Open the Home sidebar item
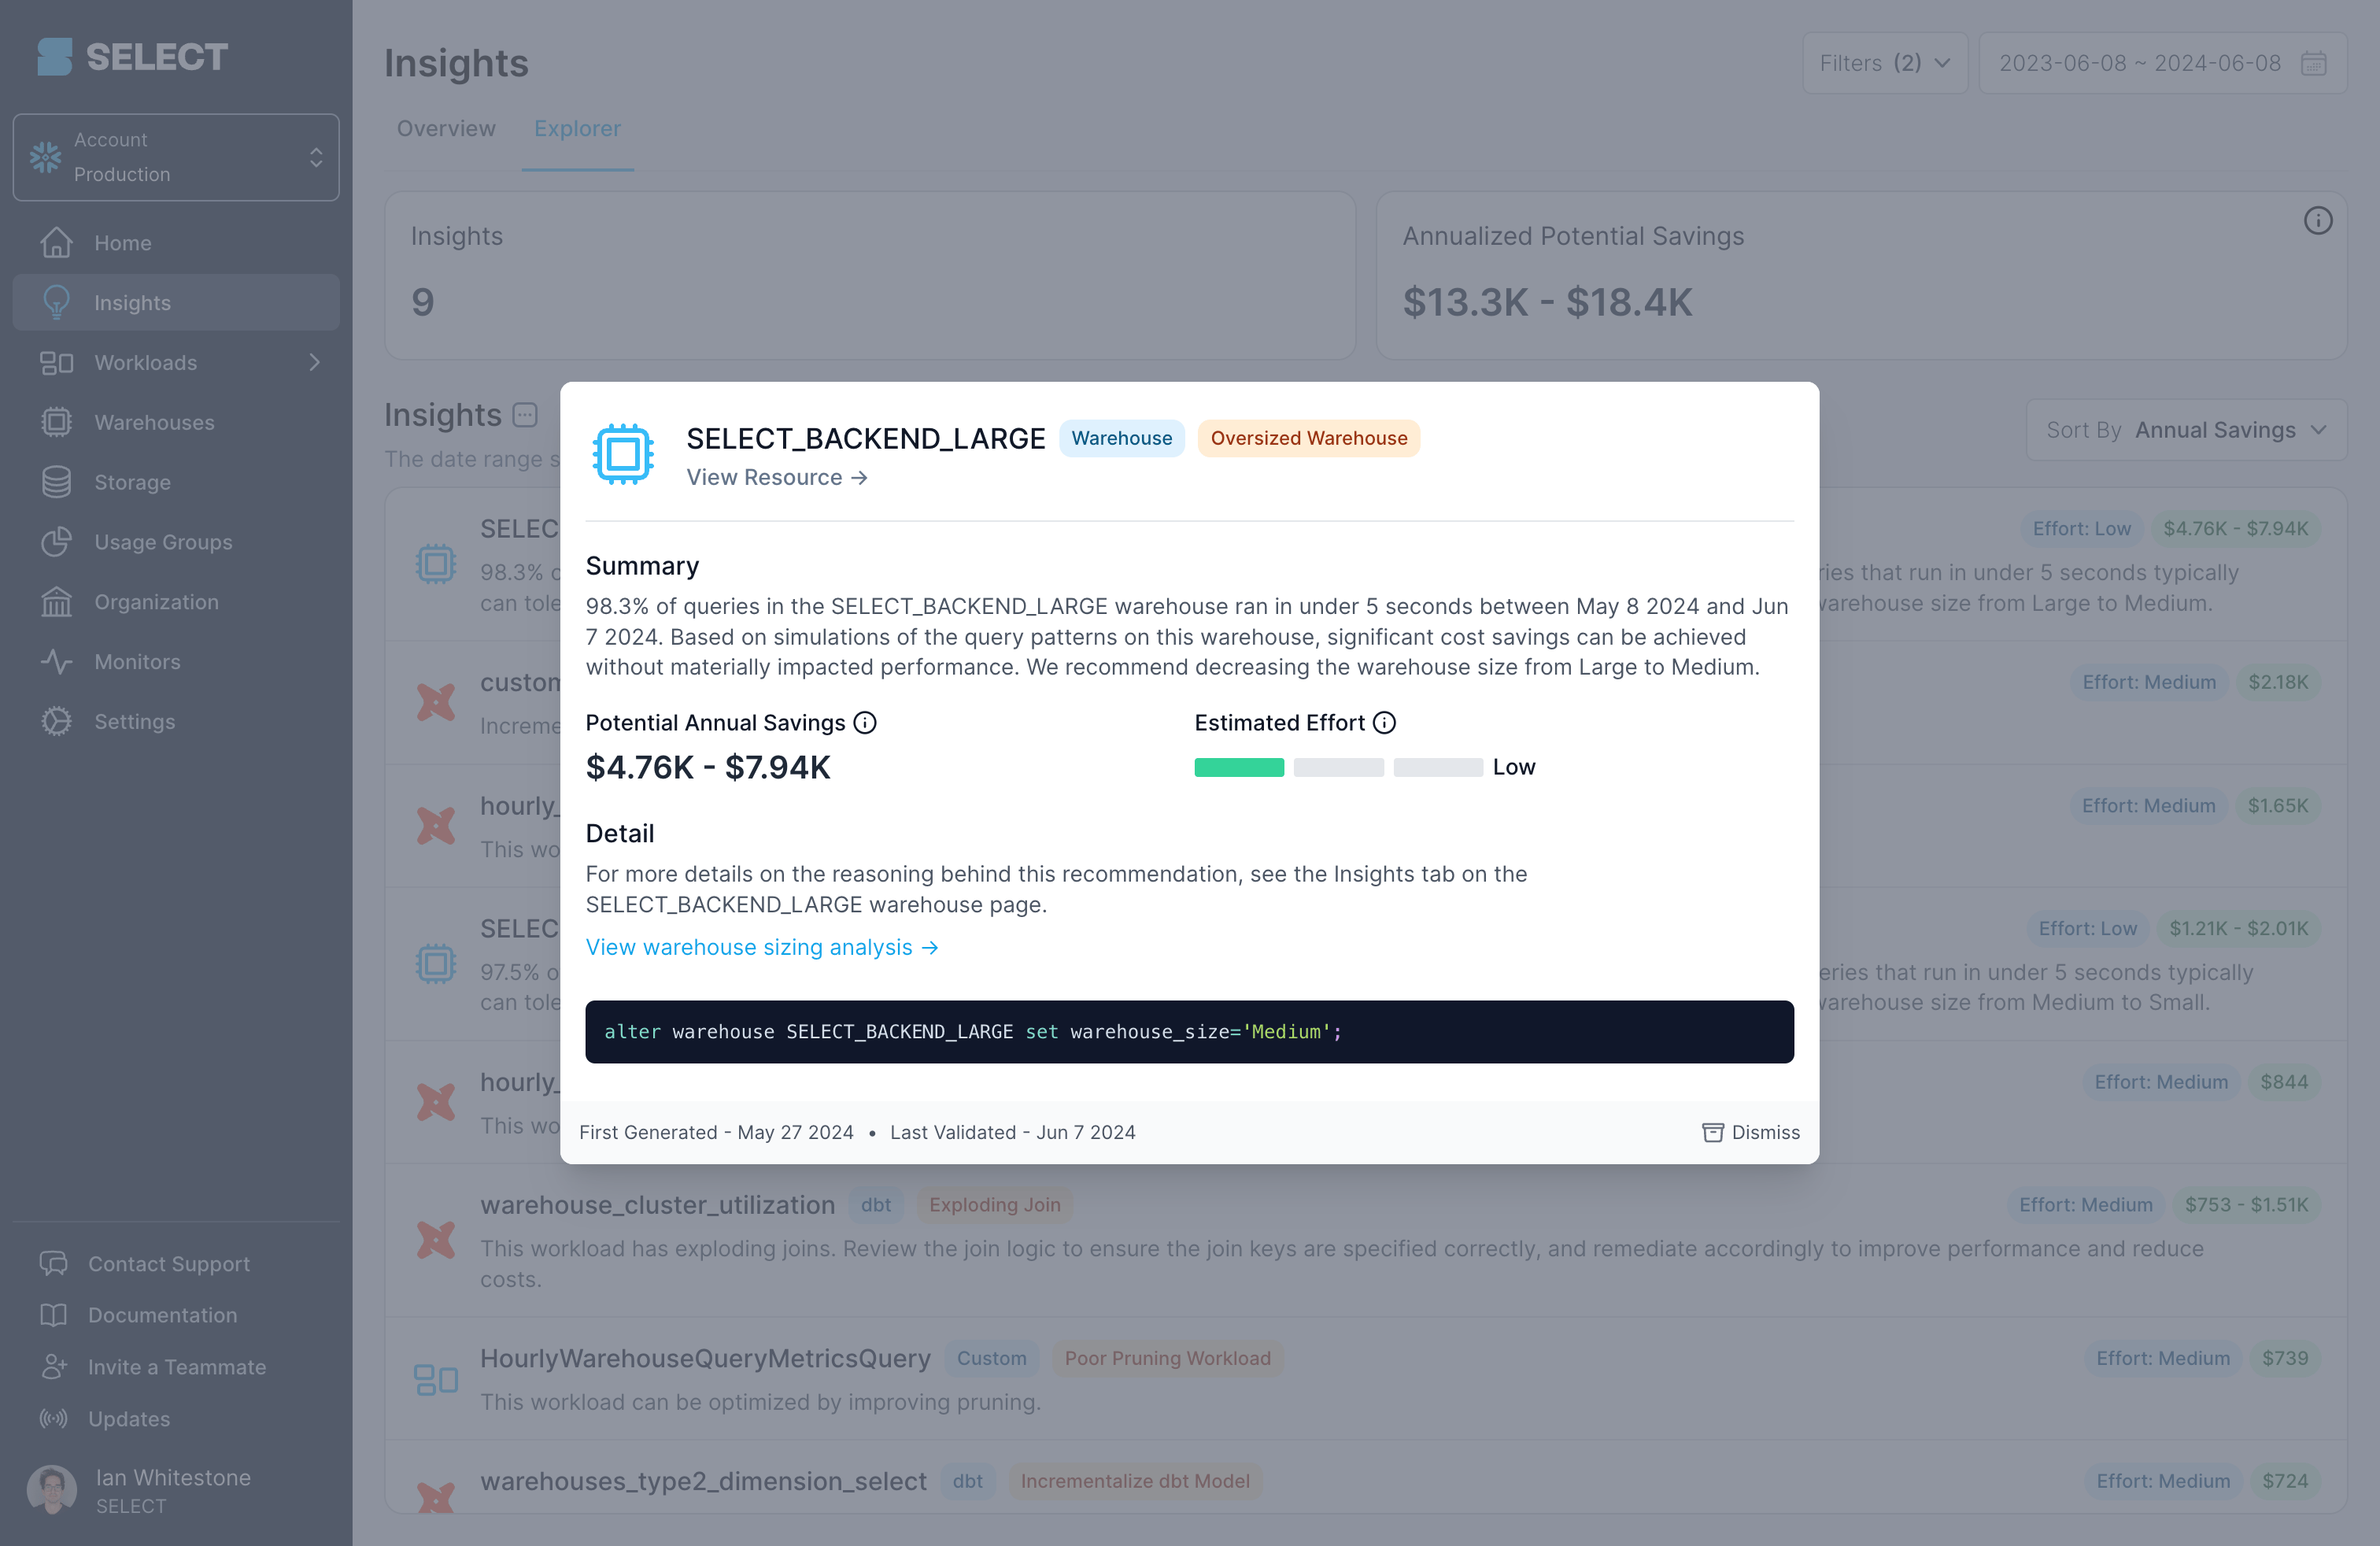2380x1546 pixels. coord(176,243)
